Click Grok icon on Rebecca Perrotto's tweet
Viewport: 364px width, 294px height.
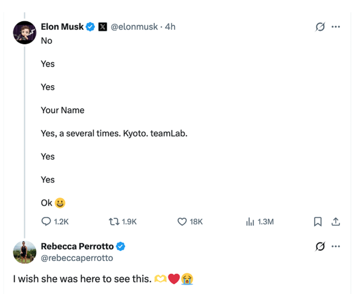(320, 246)
